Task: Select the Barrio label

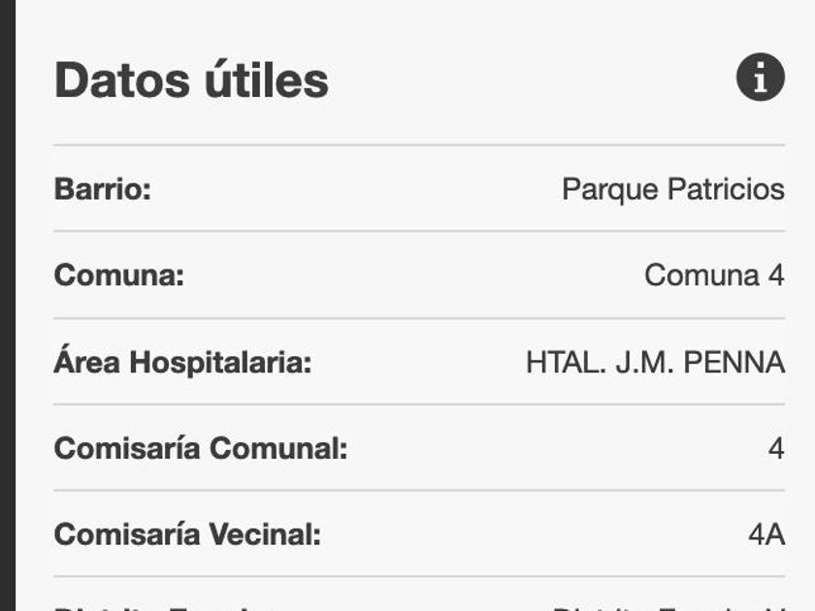Action: [103, 188]
